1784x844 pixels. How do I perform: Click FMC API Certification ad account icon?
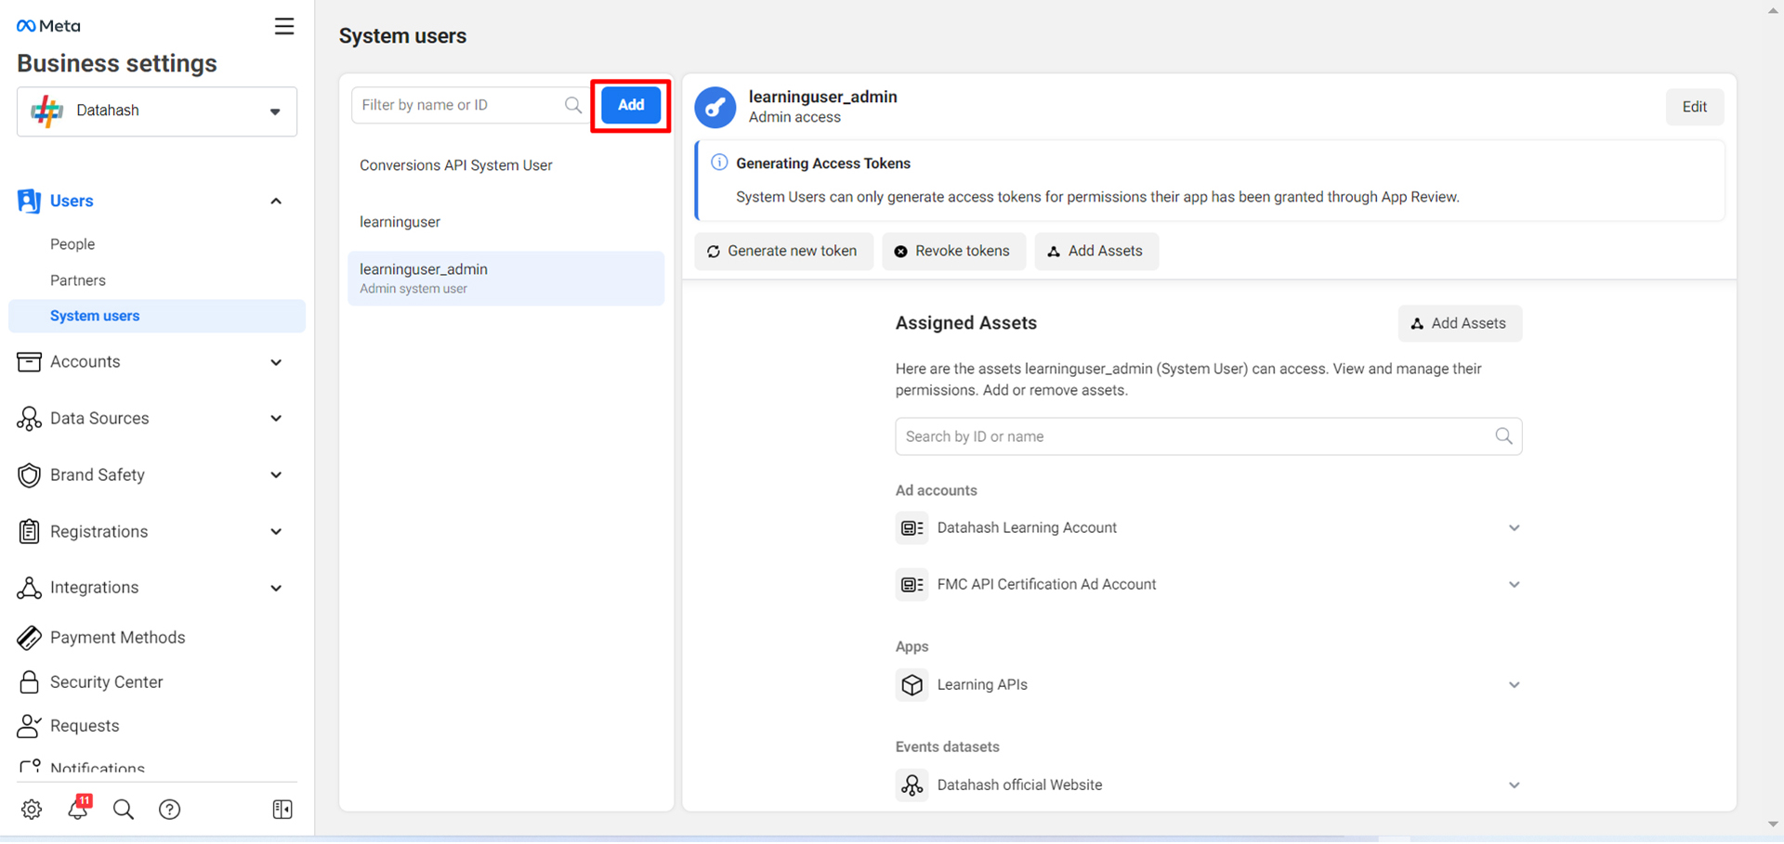(x=912, y=585)
